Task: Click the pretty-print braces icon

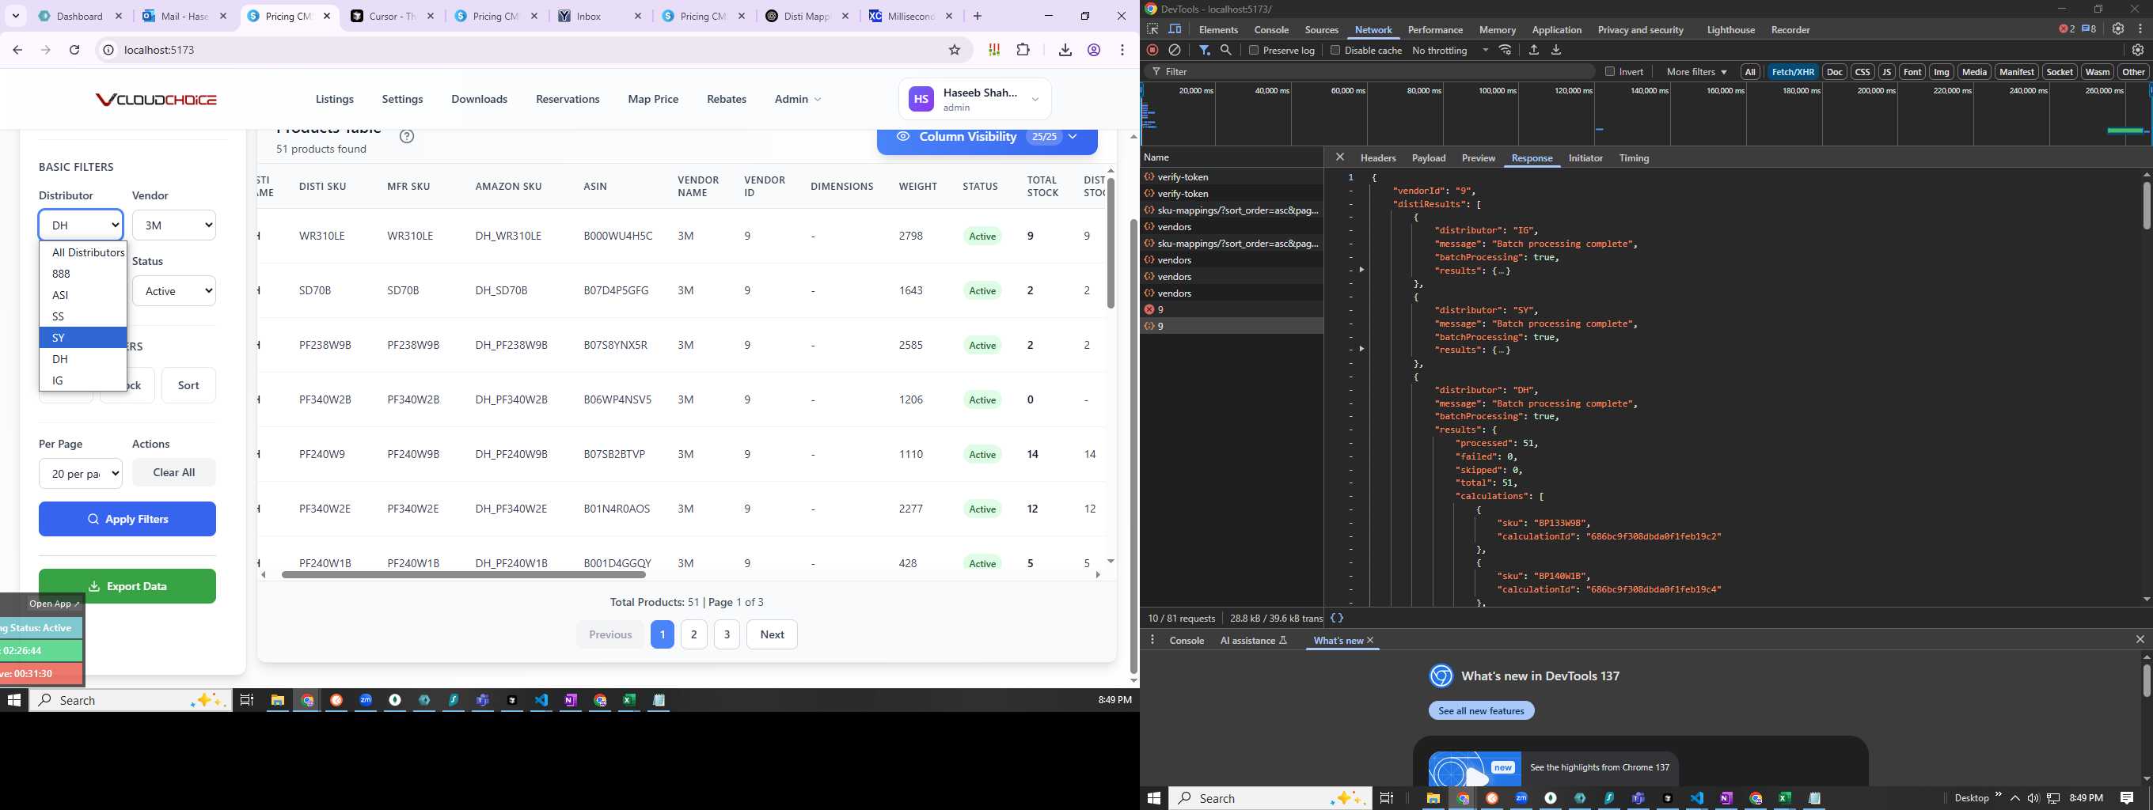Action: [x=1336, y=618]
